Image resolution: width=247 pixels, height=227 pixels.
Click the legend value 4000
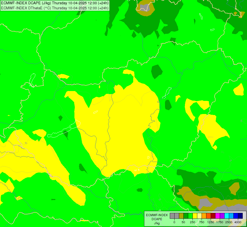(238, 222)
